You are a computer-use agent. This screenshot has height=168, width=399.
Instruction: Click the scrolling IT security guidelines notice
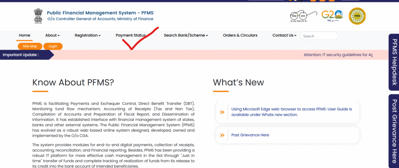coord(338,55)
